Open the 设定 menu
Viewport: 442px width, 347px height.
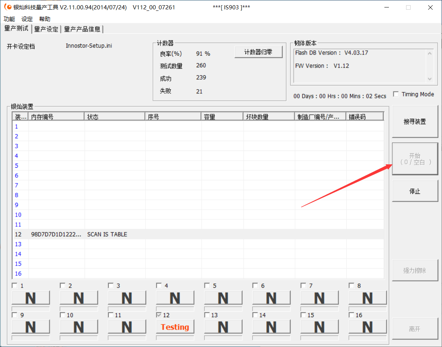pyautogui.click(x=27, y=19)
